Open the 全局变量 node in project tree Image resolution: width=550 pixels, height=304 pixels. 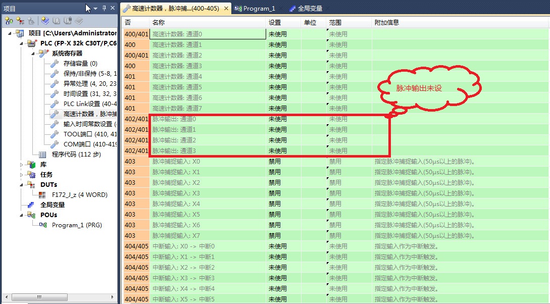(52, 205)
